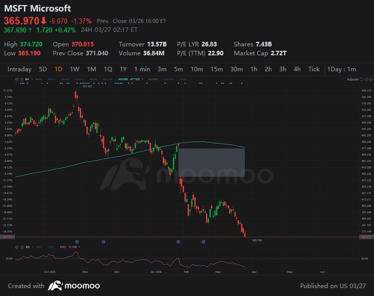Click the current price tag on right axis
This screenshot has width=374, height=296.
[x=366, y=237]
